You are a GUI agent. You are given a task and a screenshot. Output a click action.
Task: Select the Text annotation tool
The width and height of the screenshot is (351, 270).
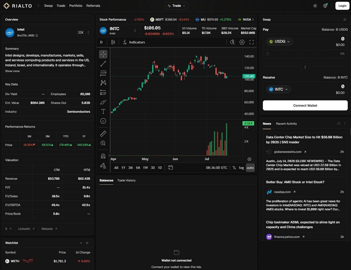(103, 111)
